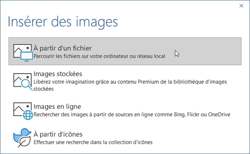Click 'Effectuer une recherche dans la collection d'icônes'
Screen dimensions: 250x154
coord(93,142)
